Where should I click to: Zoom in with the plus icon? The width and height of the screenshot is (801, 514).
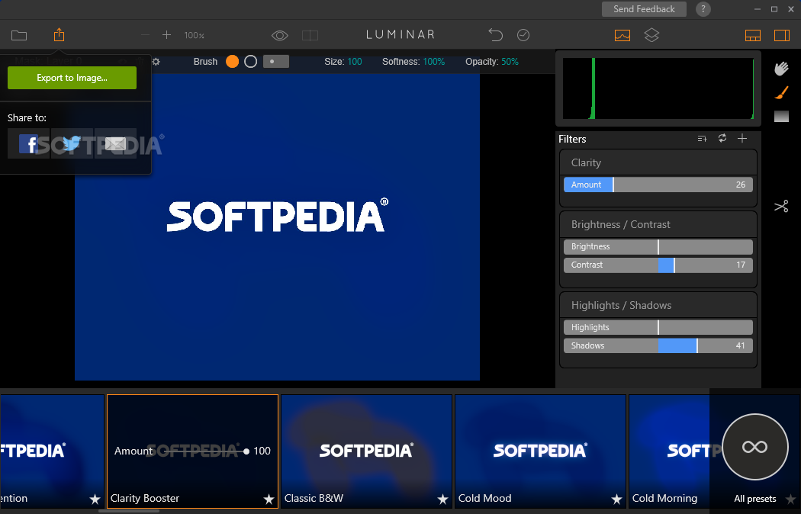coord(166,35)
